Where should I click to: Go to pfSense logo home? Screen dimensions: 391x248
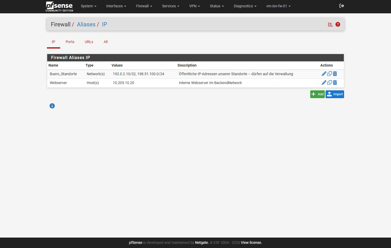pos(59,7)
